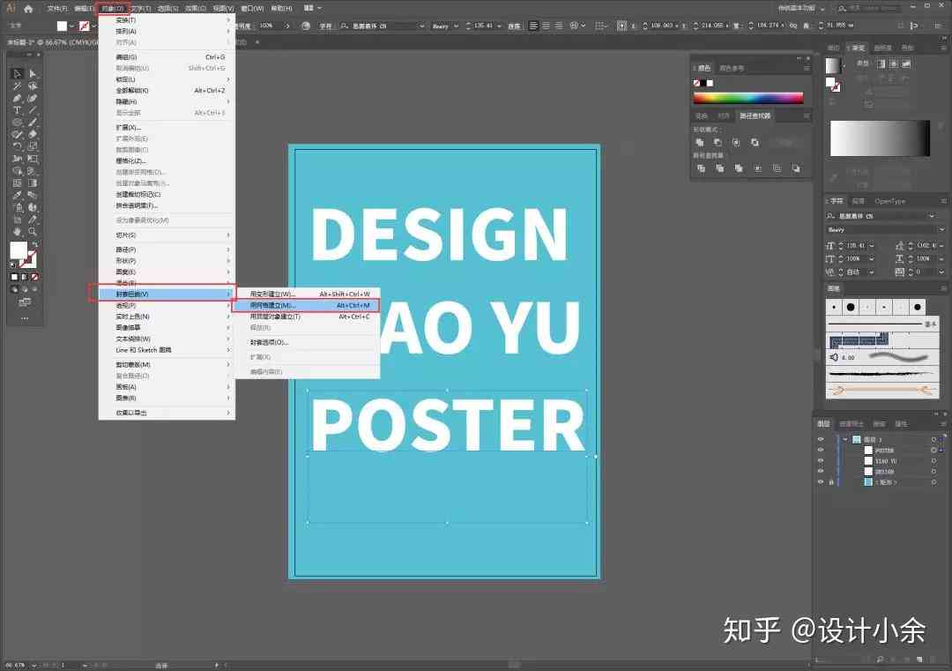952x671 pixels.
Task: Hide the XIAO YU layer with eye icon
Action: pos(821,460)
